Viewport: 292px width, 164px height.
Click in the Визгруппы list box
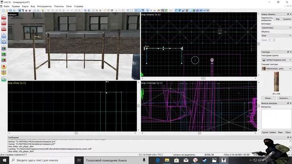276,119
